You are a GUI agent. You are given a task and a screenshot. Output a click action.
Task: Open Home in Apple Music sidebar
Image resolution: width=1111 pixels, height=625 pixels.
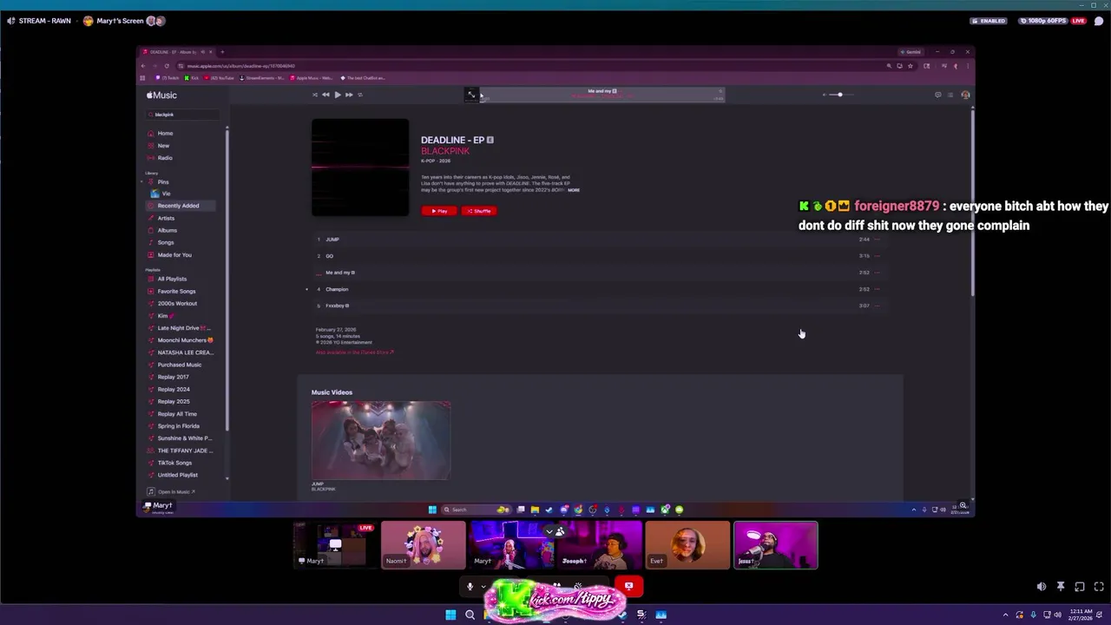[165, 134]
